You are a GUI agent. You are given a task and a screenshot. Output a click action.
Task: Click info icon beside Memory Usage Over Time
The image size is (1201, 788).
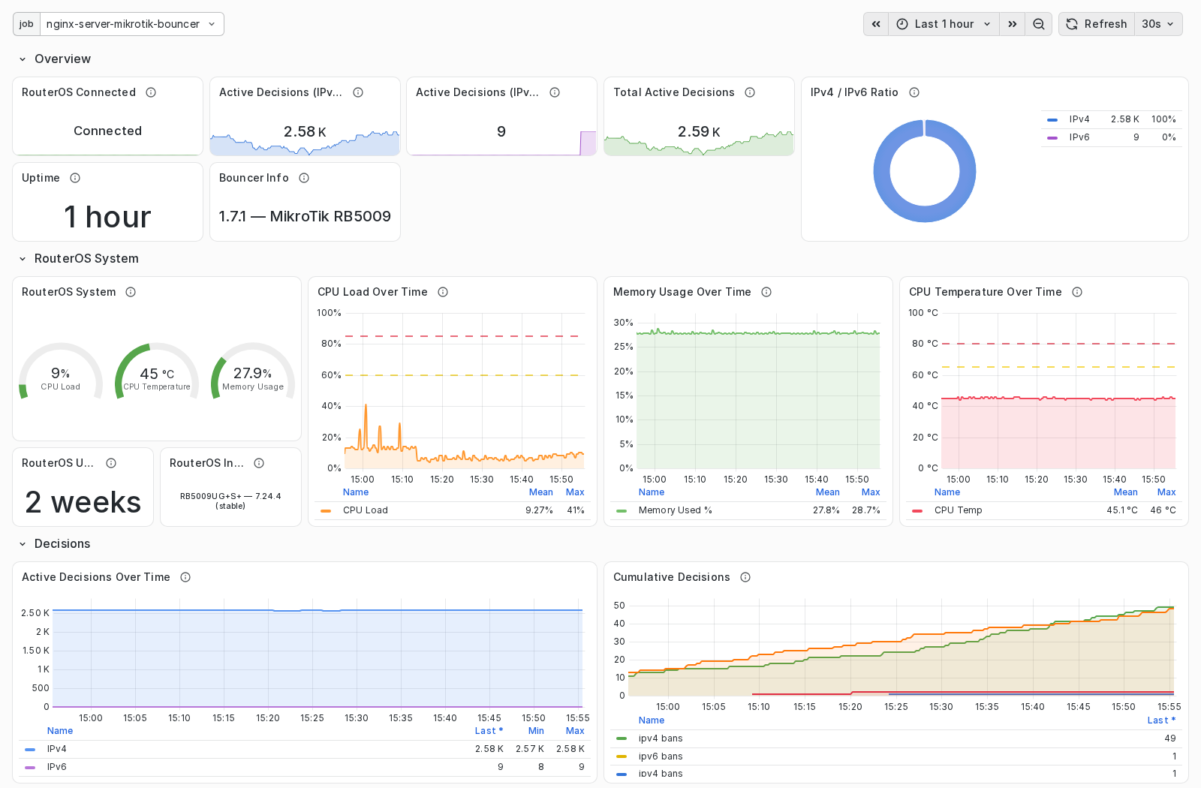pyautogui.click(x=766, y=292)
